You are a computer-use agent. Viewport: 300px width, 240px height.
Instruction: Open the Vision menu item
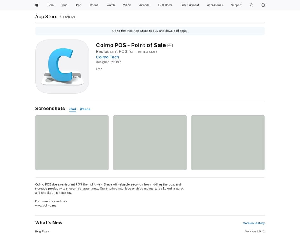[127, 5]
